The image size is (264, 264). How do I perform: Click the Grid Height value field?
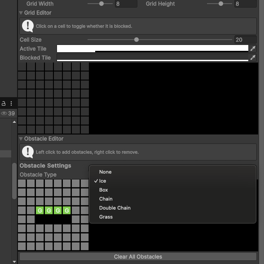(x=245, y=4)
